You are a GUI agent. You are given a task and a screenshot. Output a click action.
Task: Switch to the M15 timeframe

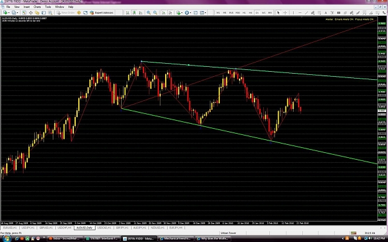pos(231,12)
